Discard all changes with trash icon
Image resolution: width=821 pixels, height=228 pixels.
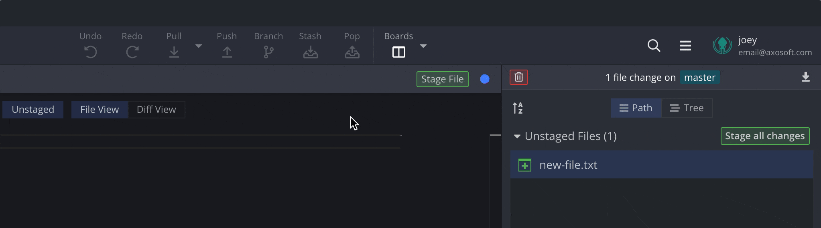coord(518,77)
